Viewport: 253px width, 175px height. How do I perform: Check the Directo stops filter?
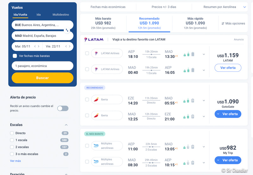pos(12,133)
